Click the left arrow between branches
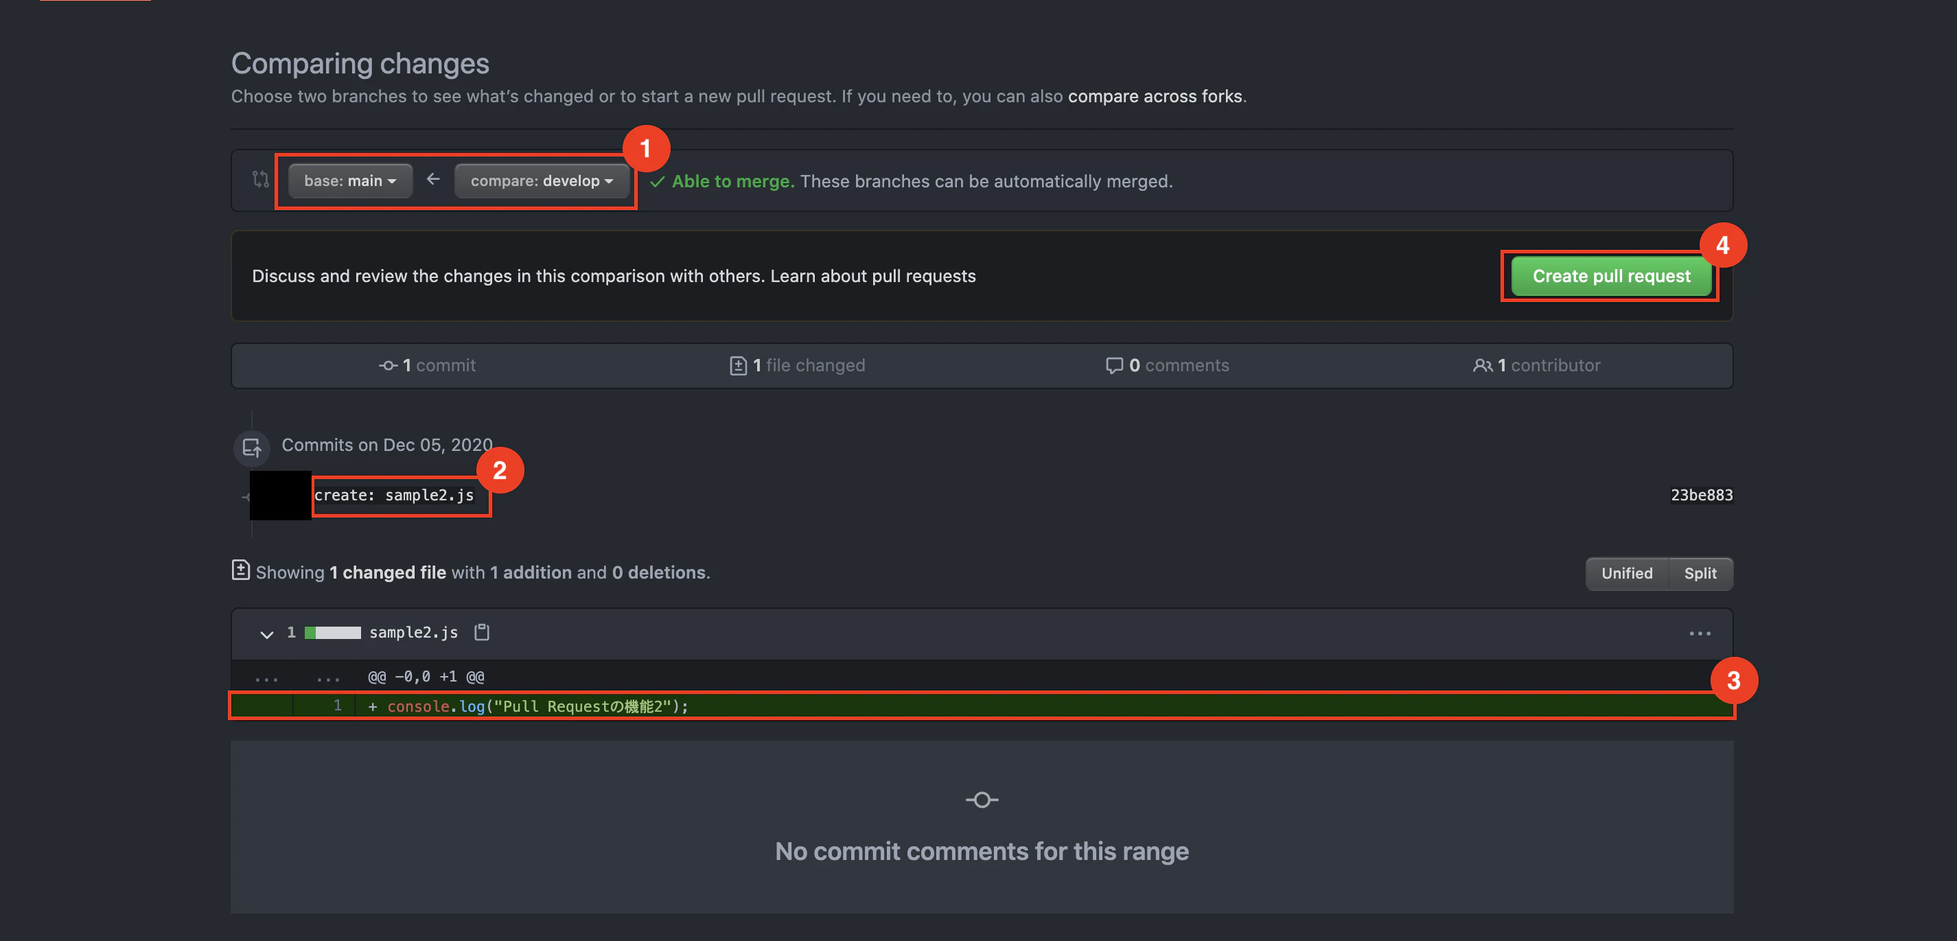 433,179
